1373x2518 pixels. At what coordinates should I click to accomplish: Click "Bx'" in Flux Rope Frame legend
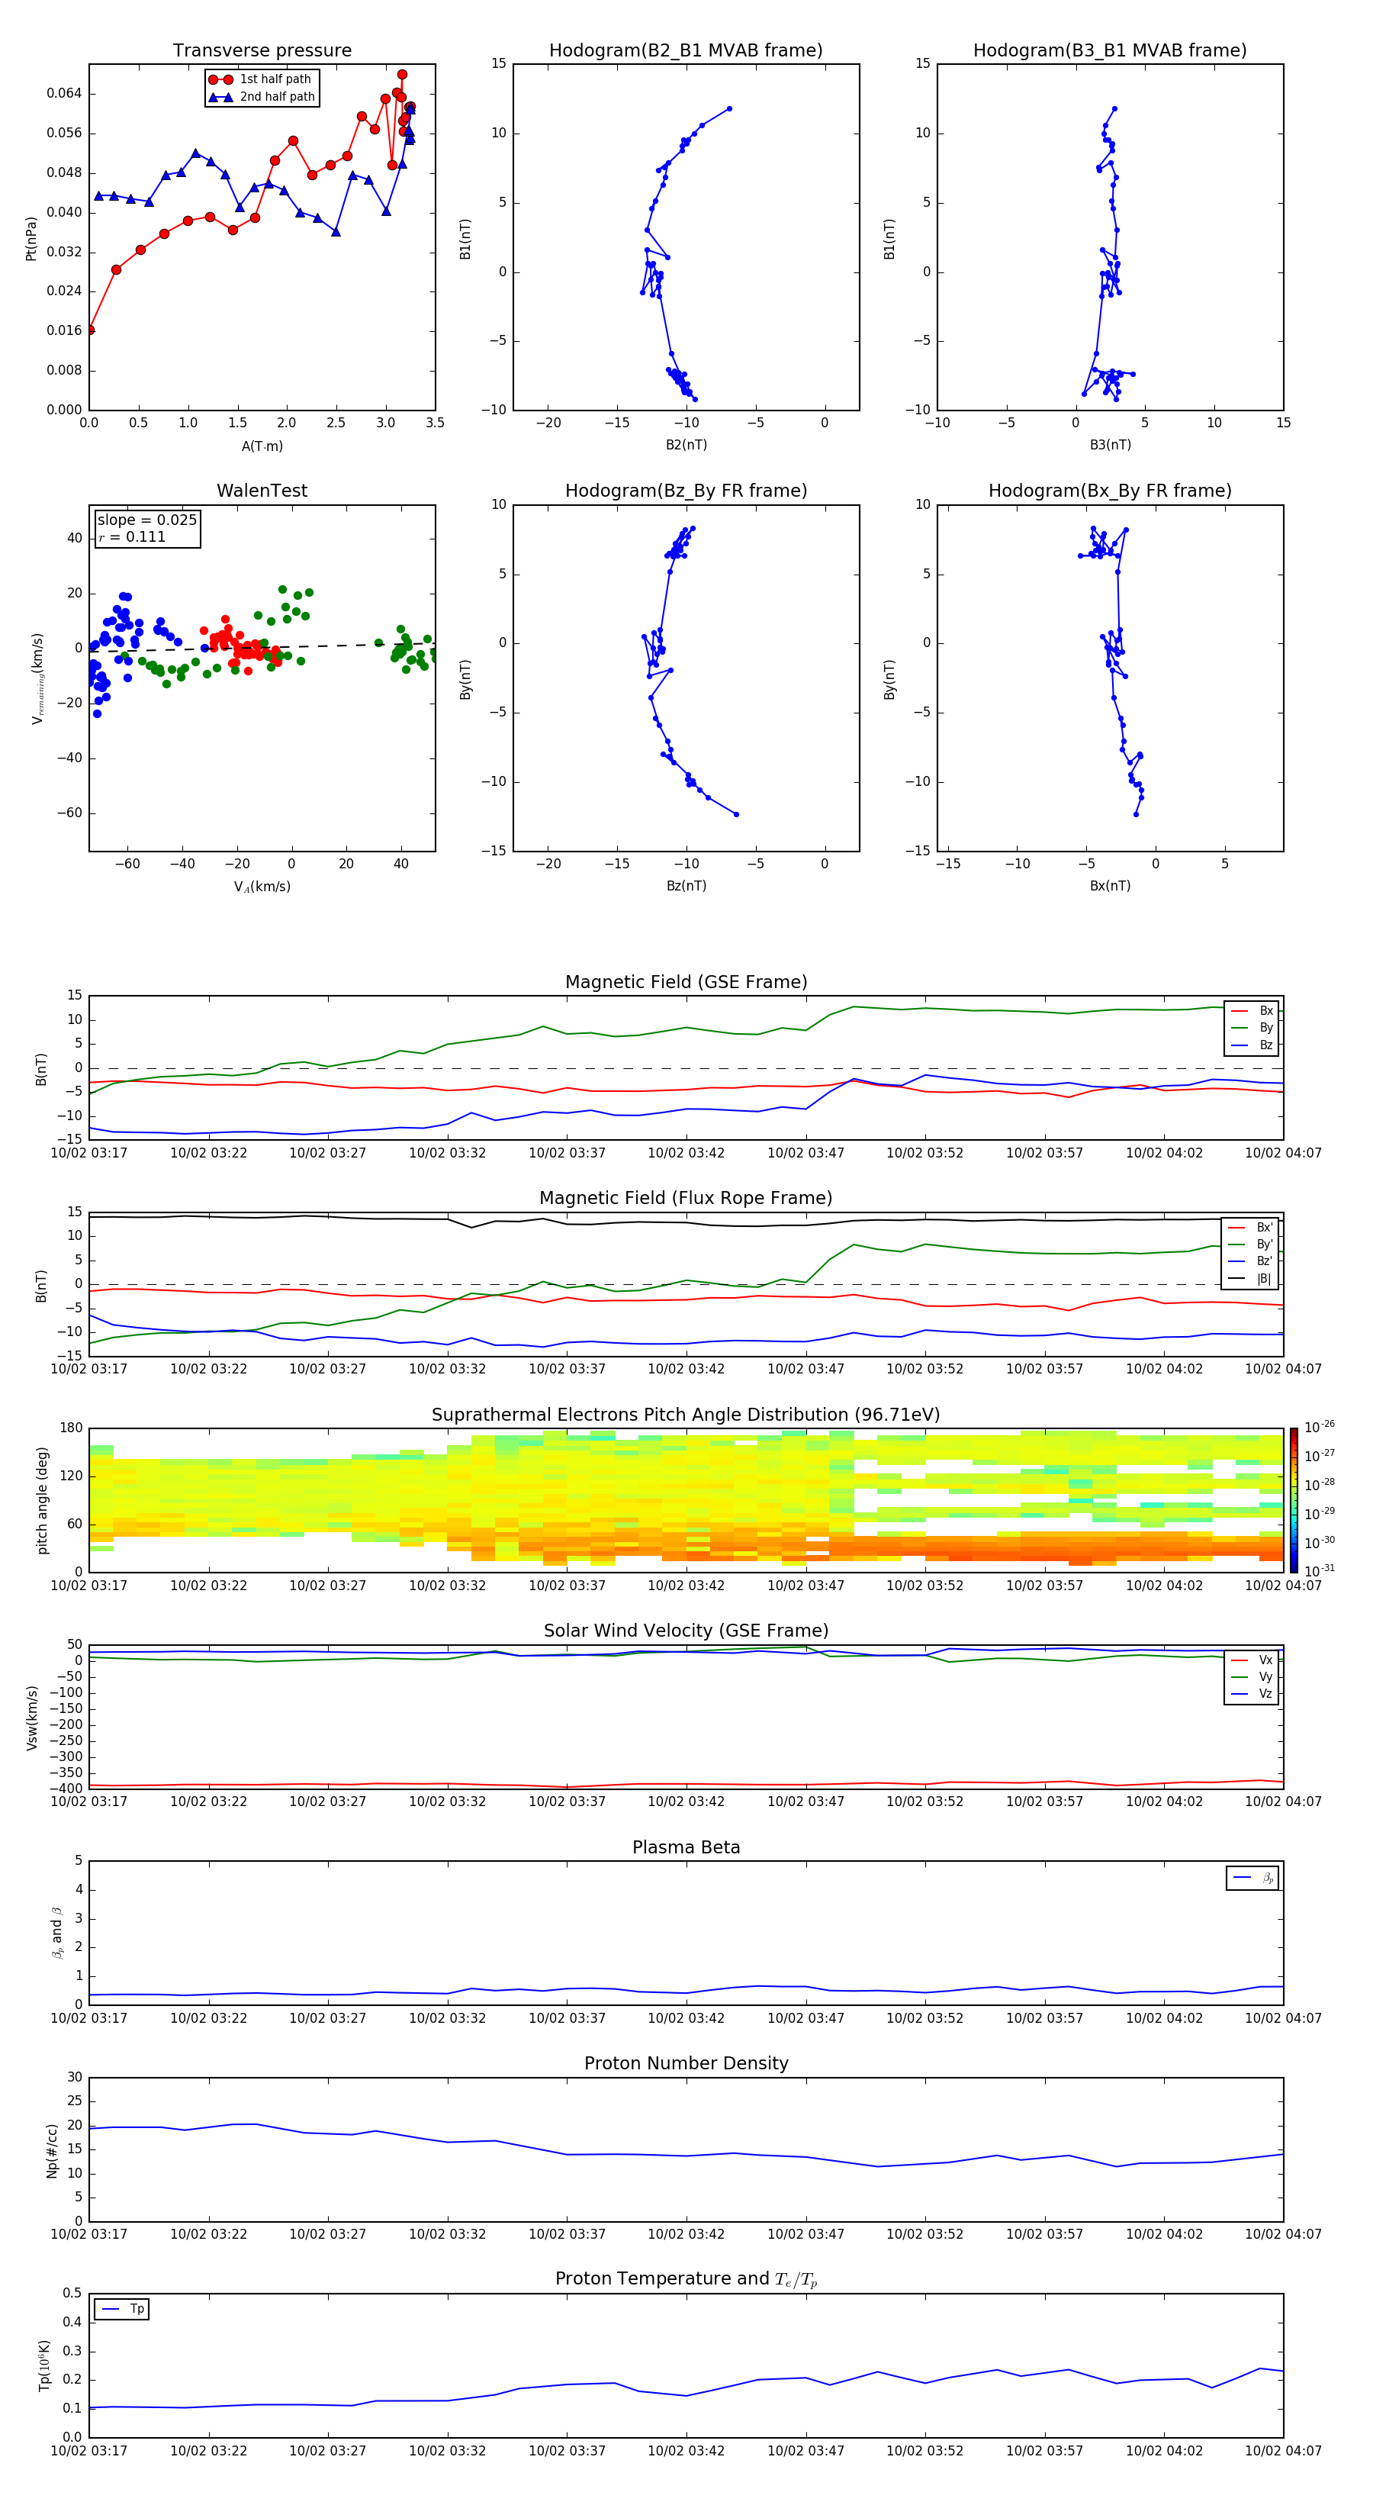tap(1251, 1228)
